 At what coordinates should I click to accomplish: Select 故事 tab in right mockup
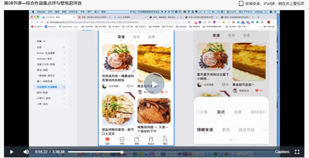pyautogui.click(x=246, y=36)
